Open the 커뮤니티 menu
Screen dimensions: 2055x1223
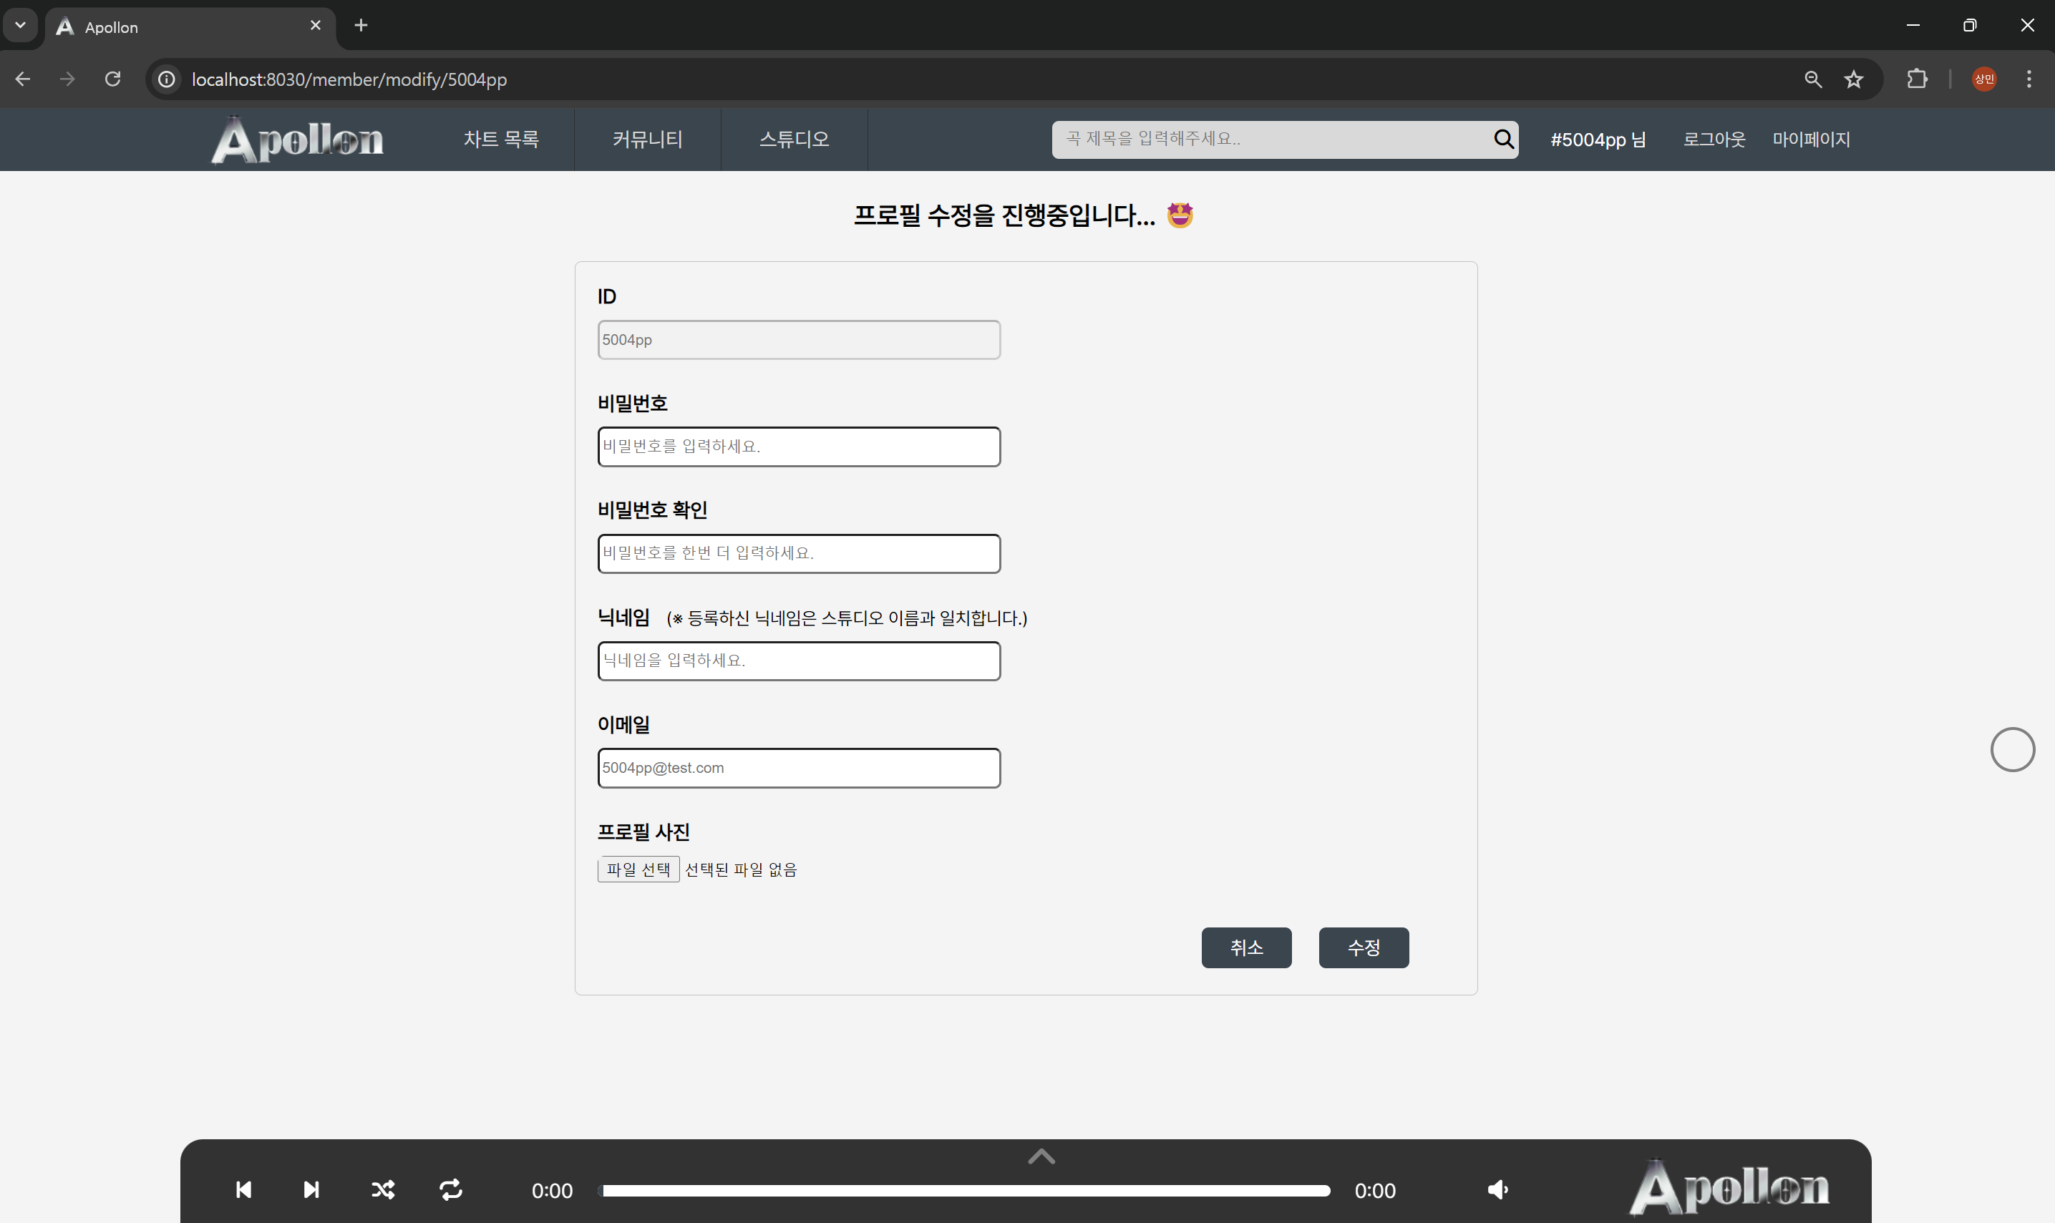647,140
